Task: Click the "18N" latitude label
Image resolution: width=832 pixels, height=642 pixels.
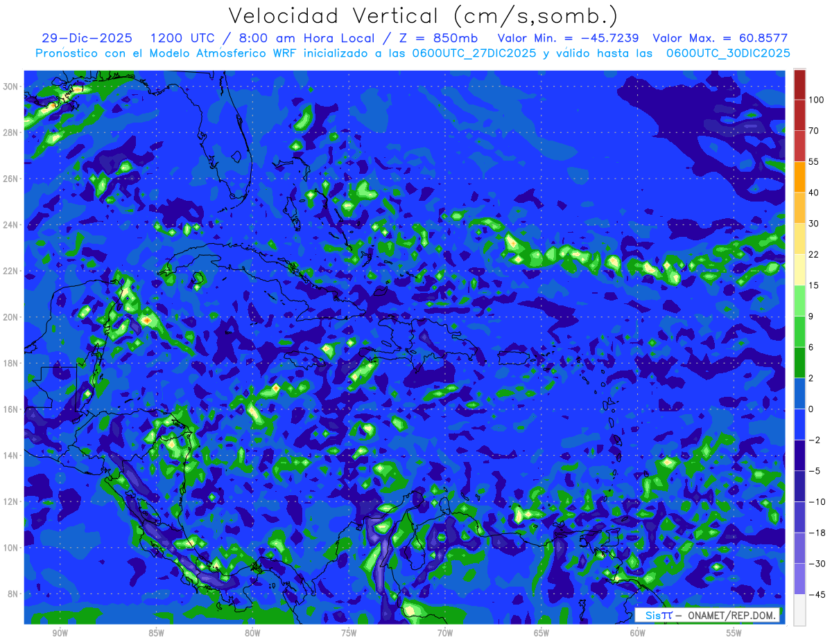Action: [11, 363]
